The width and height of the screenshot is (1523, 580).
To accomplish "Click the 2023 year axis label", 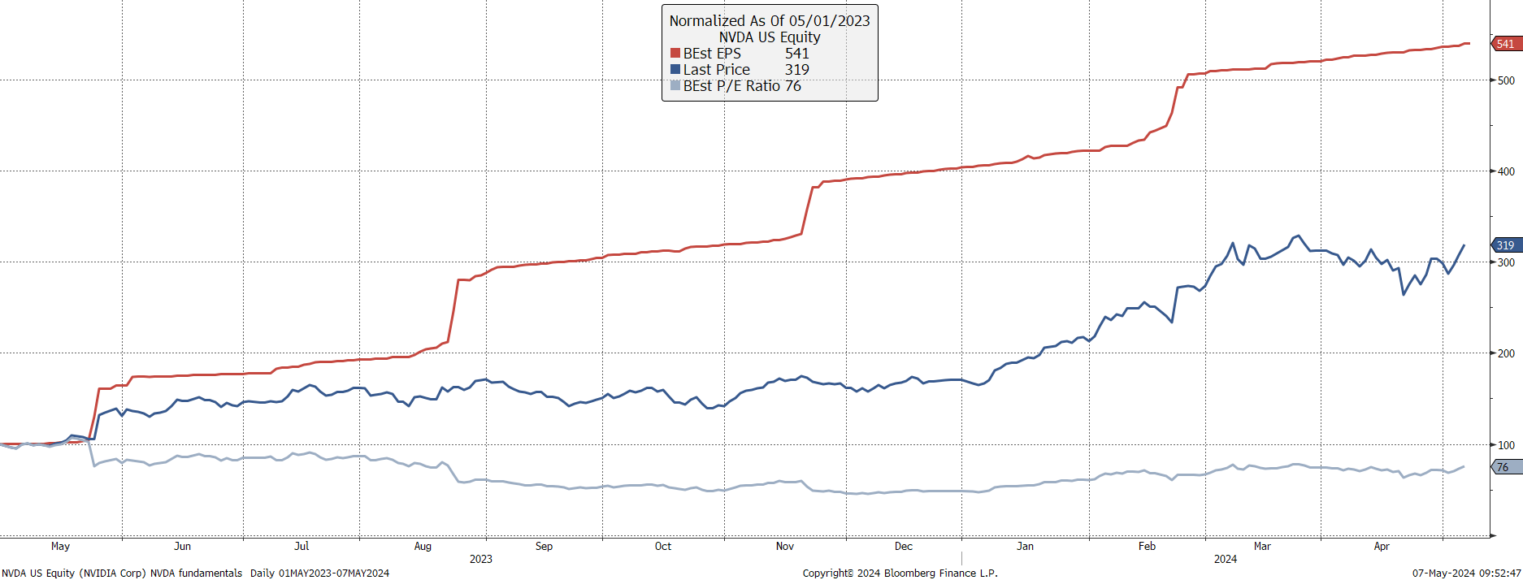I will click(481, 559).
